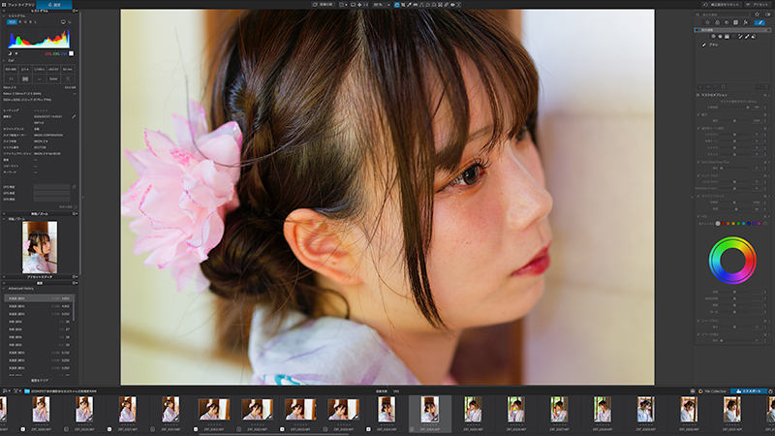Open the zoom level percentage dropdown
The height and width of the screenshot is (436, 775).
pyautogui.click(x=382, y=5)
